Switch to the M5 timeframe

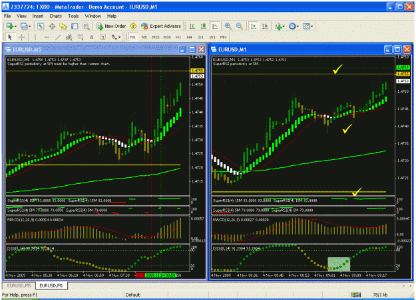pos(144,37)
